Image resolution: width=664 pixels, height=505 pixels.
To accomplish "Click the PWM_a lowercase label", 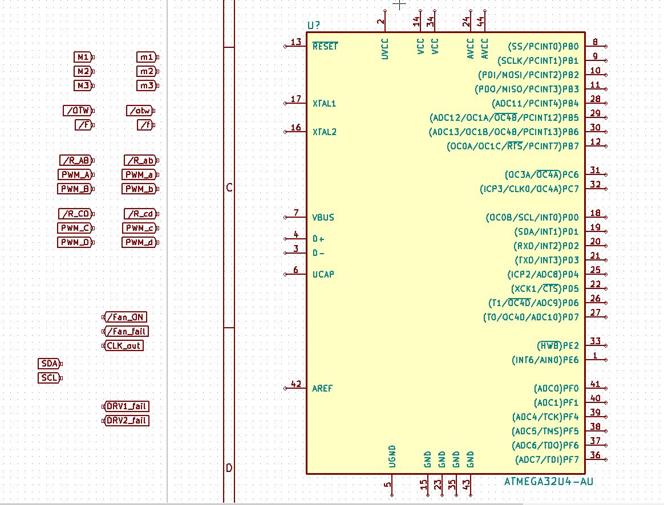I will 140,175.
